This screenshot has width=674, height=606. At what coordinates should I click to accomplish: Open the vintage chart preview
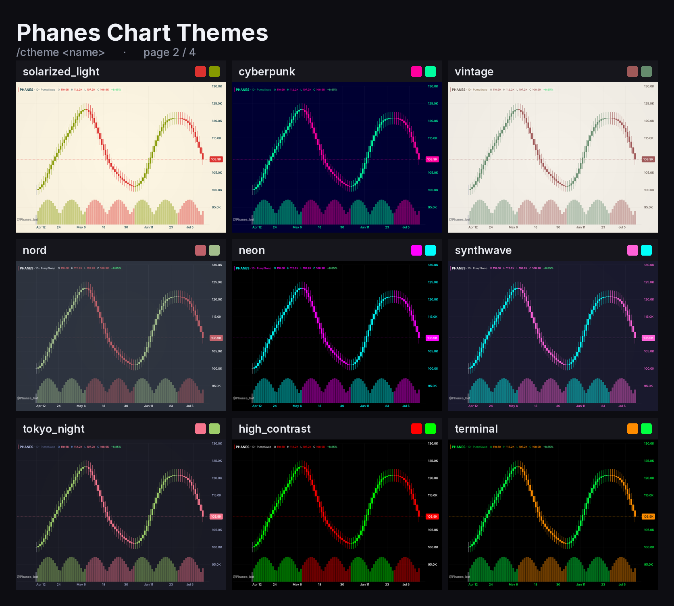553,157
